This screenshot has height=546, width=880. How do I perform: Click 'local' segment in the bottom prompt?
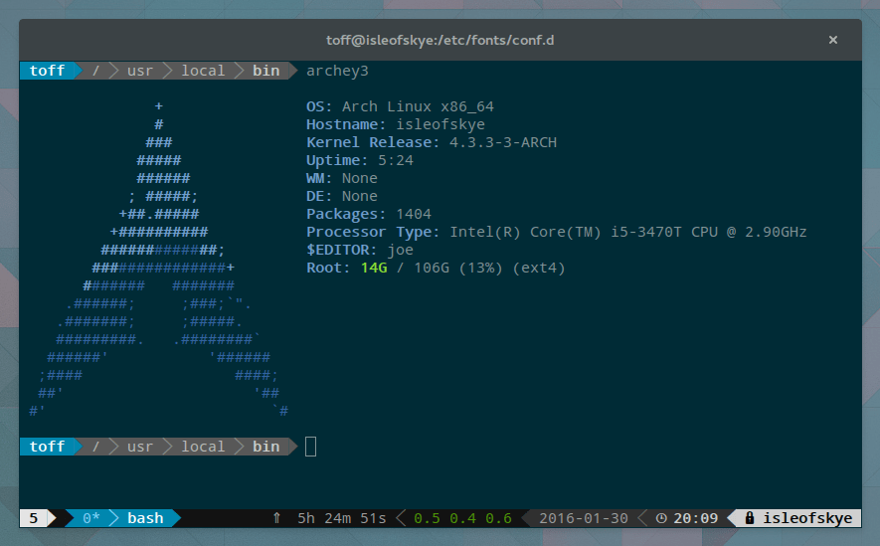[x=203, y=447]
